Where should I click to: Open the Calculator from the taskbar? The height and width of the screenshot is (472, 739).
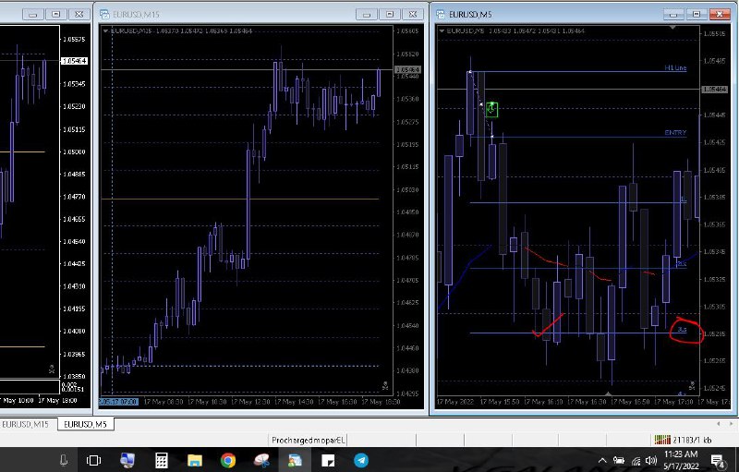click(x=161, y=460)
